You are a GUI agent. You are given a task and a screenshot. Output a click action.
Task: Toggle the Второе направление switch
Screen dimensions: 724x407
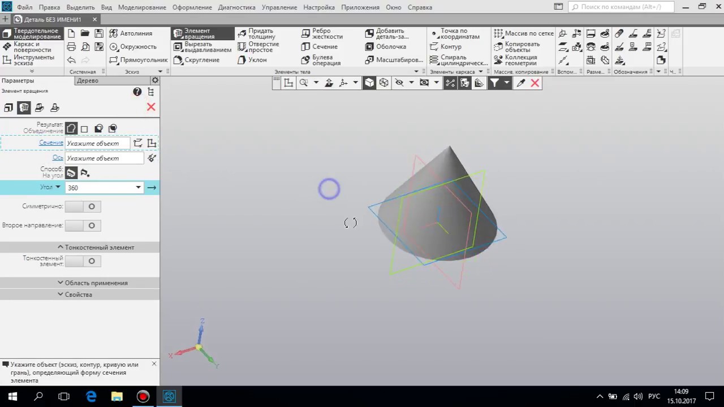[83, 226]
